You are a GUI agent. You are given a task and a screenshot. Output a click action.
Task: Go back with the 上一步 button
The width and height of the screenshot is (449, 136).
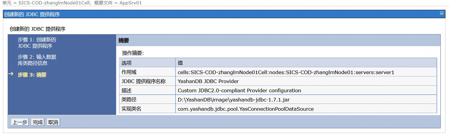pyautogui.click(x=20, y=122)
